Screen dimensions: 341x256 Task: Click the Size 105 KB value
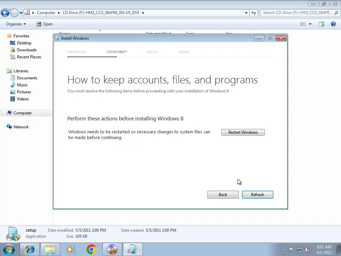point(81,236)
